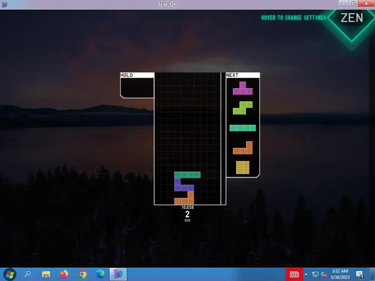Image resolution: width=375 pixels, height=281 pixels.
Task: Launch Google Chrome from the taskbar
Action: pyautogui.click(x=82, y=274)
